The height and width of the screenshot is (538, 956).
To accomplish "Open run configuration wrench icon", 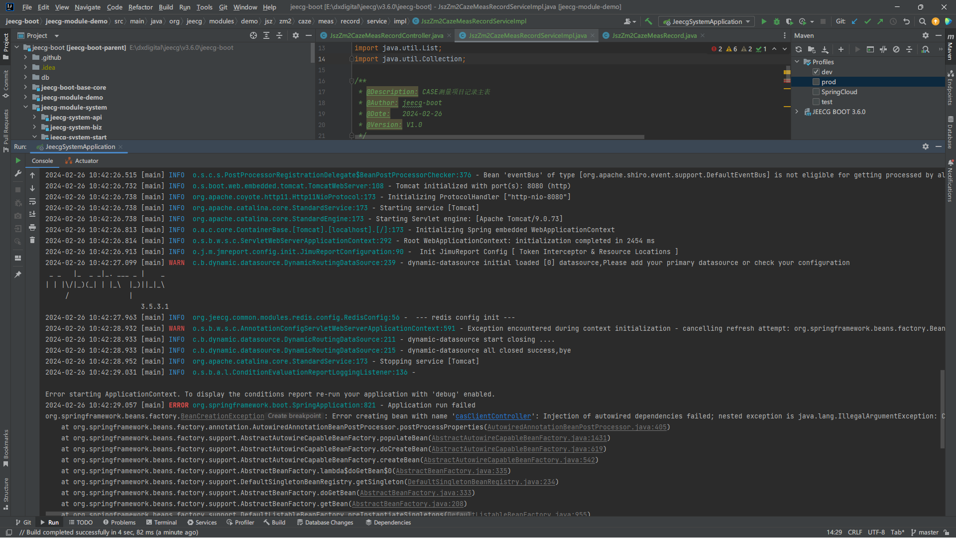I will coord(18,173).
